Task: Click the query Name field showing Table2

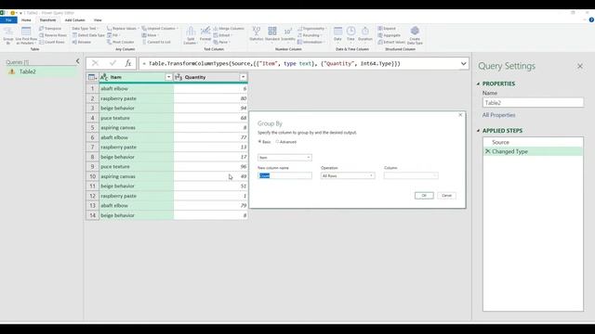Action: click(533, 103)
